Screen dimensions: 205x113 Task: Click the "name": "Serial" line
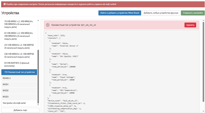point(60,64)
